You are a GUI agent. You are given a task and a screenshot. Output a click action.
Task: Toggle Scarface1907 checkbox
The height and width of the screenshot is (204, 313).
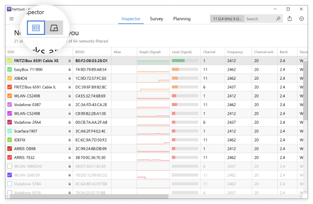point(10,131)
